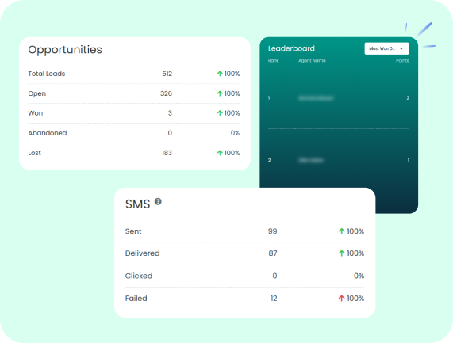Screen dimensions: 453x343
Task: Click the green up arrow beside Total Leads
Action: click(x=220, y=74)
